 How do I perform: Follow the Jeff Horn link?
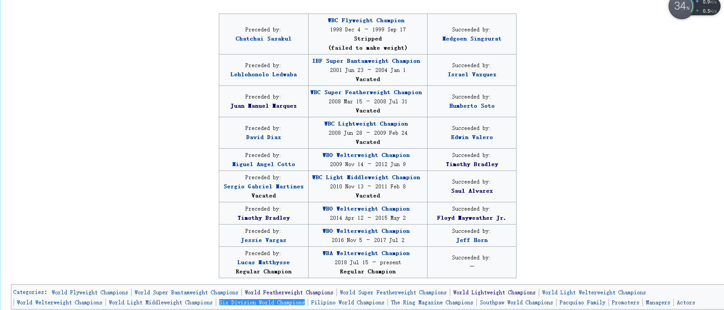(x=472, y=240)
